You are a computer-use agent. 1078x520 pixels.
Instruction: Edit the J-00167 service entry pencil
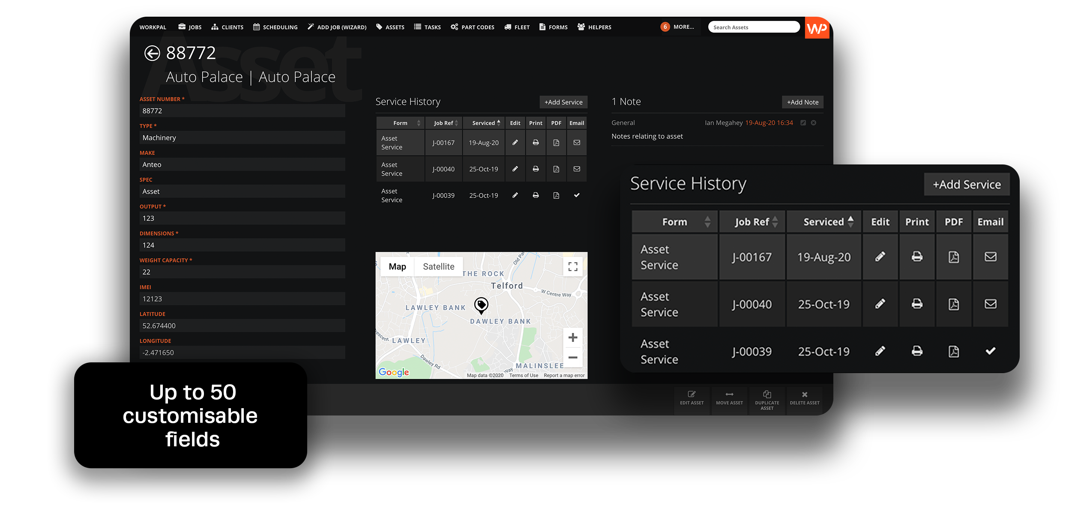click(515, 143)
